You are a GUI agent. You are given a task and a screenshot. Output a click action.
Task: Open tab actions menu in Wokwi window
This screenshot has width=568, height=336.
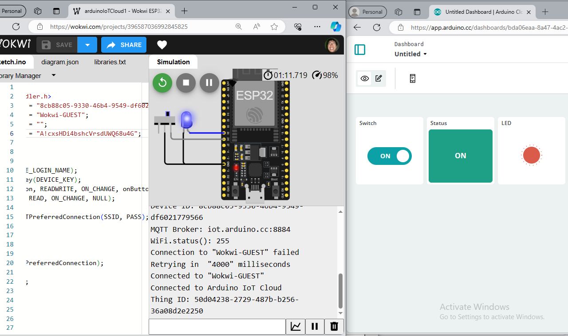[56, 11]
